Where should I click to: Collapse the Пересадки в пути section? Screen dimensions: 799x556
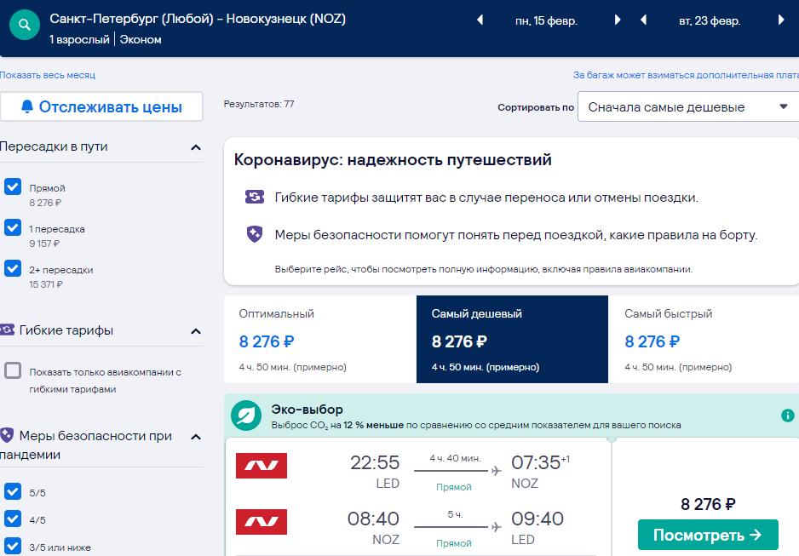tap(196, 147)
